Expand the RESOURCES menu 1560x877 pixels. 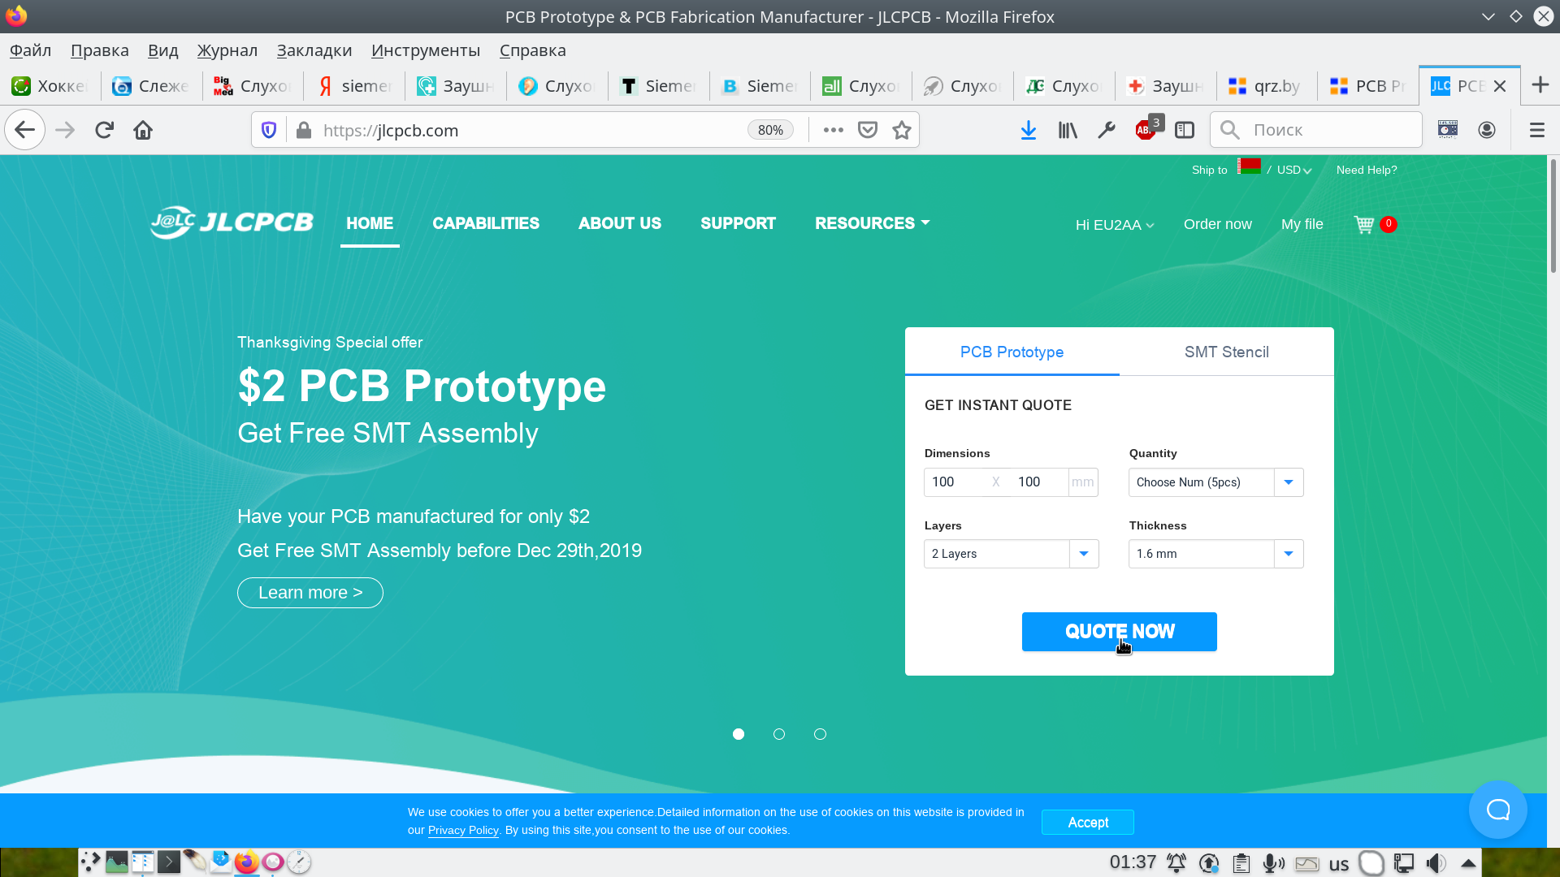872,223
